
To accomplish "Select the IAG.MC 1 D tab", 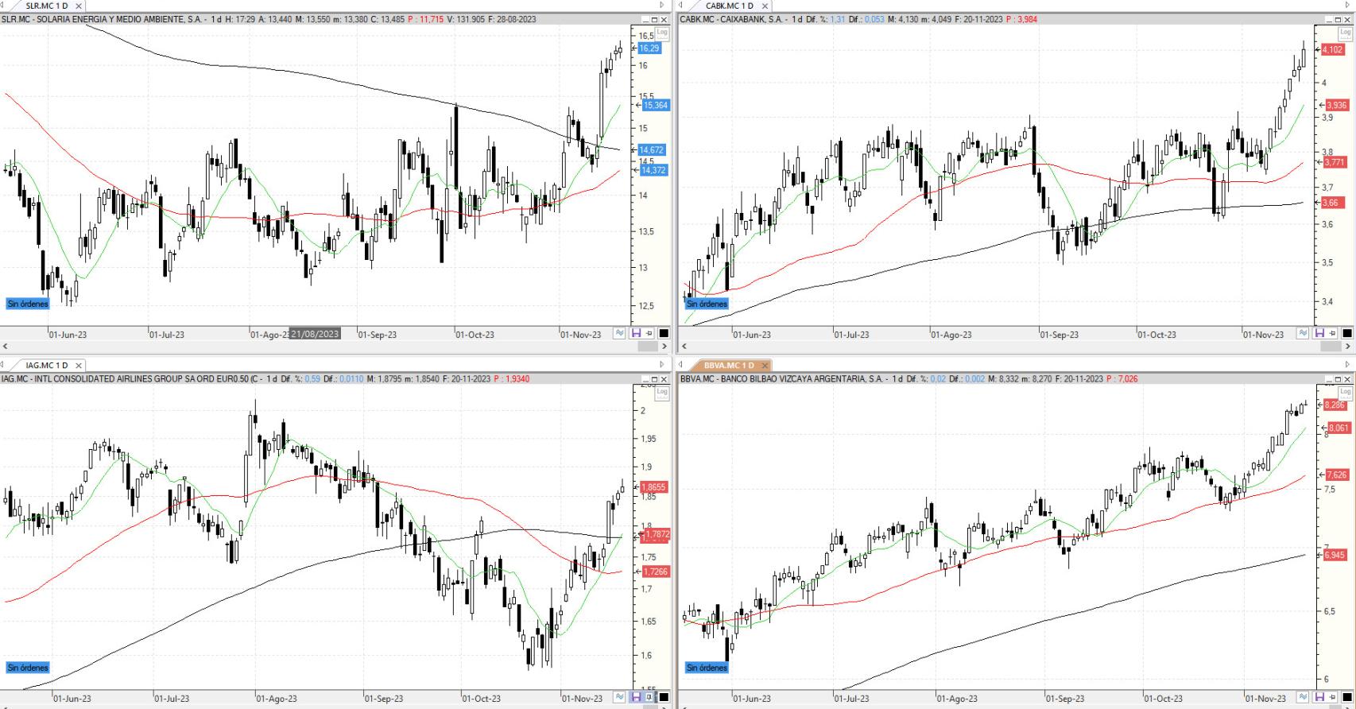I will (46, 366).
